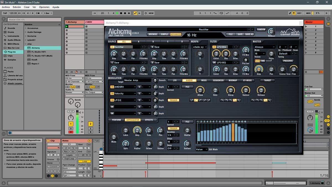Open the Archivo menu
Viewport: 332px width, 187px height.
6,7
